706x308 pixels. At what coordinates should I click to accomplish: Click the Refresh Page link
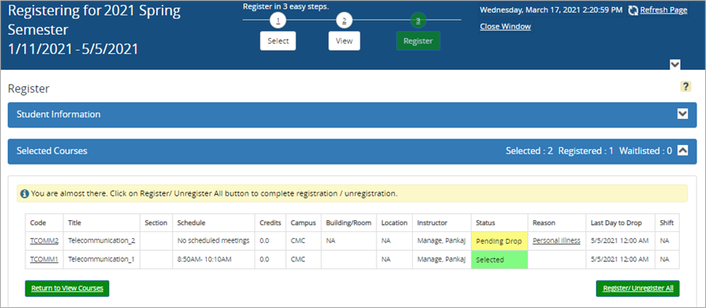663,10
